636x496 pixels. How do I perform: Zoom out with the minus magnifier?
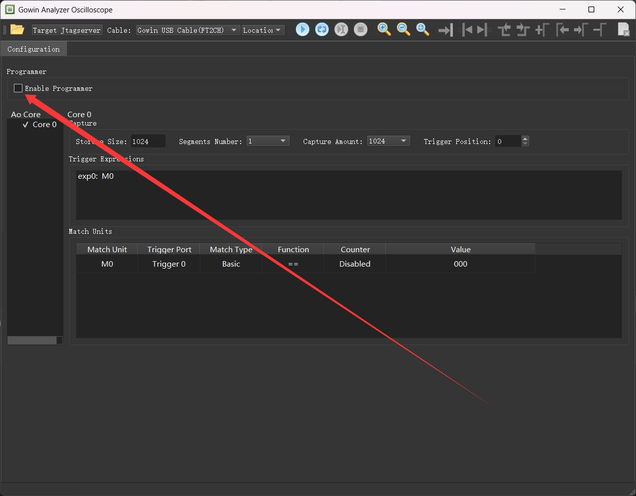tap(403, 30)
